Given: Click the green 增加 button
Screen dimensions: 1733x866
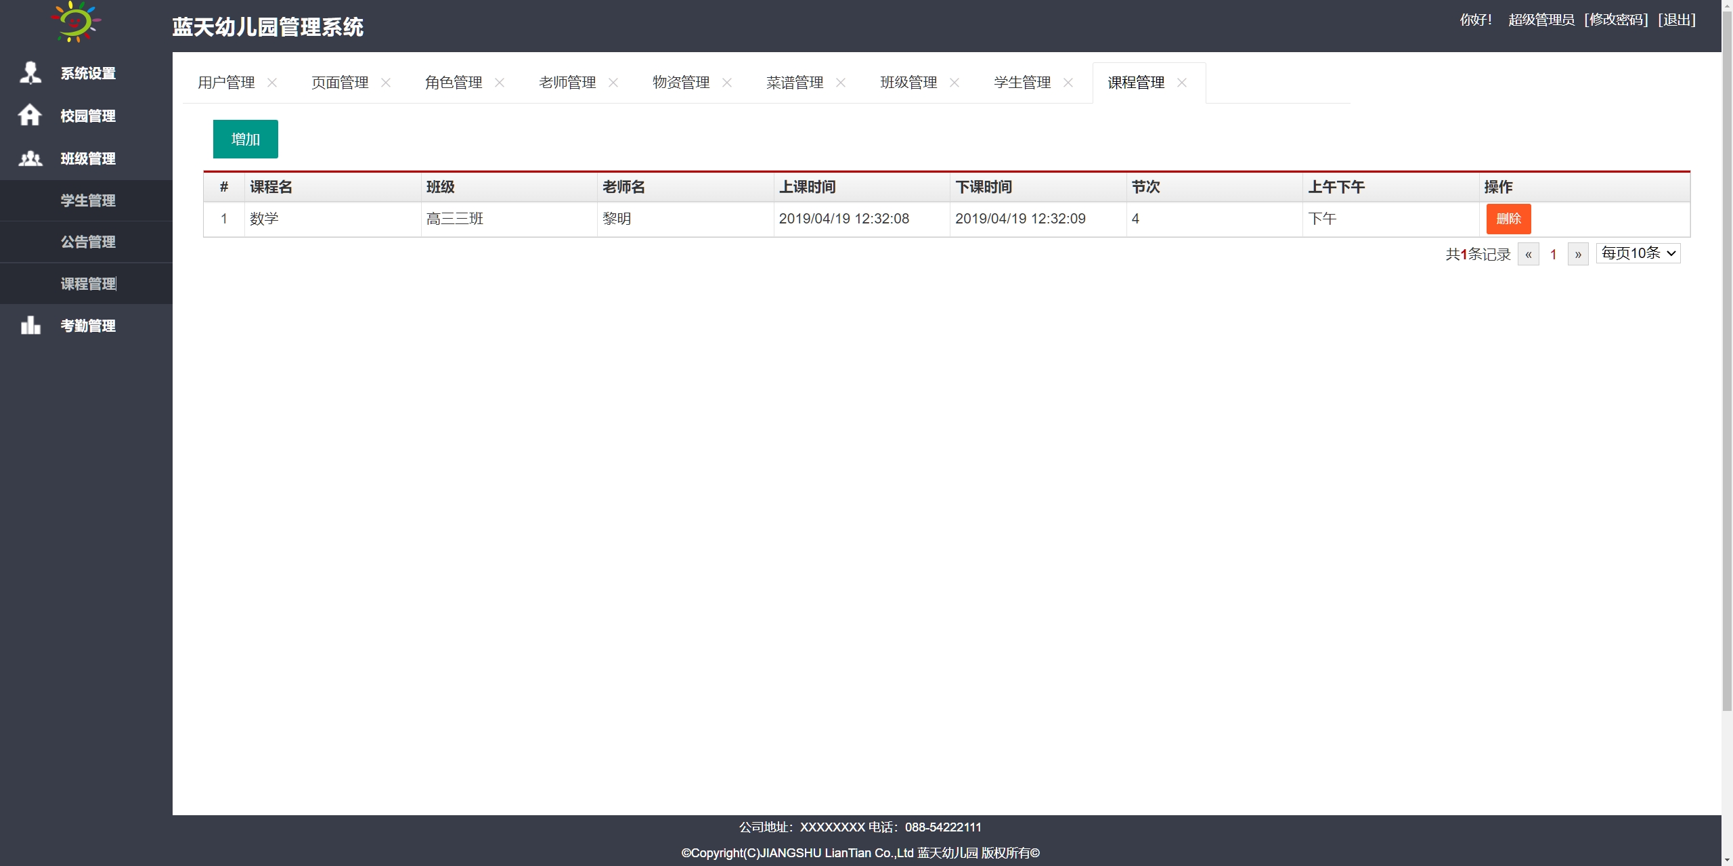Looking at the screenshot, I should tap(246, 139).
